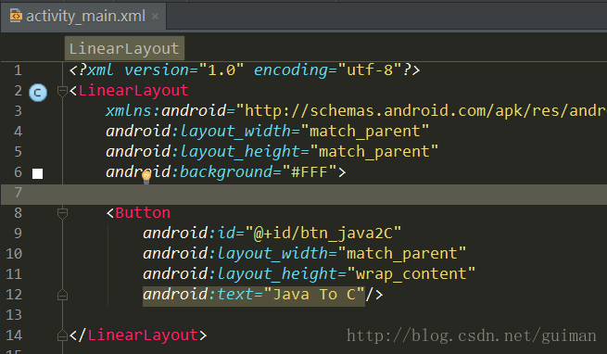Screen dimensions: 607x354
Task: Click the XML file icon on the tab
Action: tap(16, 16)
